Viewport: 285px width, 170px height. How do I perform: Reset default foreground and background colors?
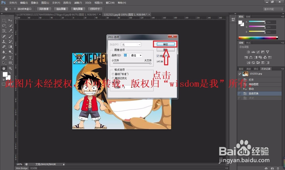pyautogui.click(x=3, y=79)
